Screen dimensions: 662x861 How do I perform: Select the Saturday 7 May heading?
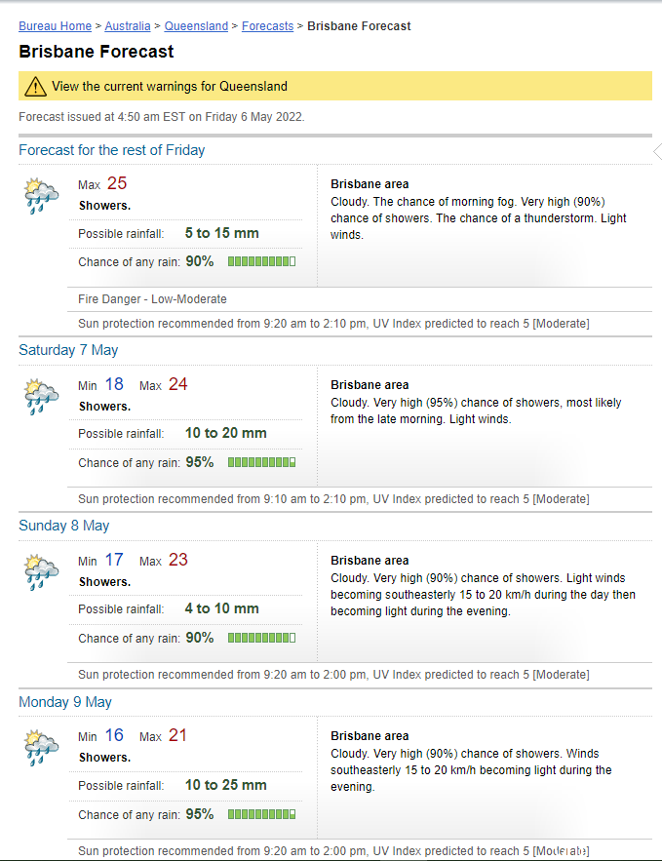pyautogui.click(x=68, y=350)
